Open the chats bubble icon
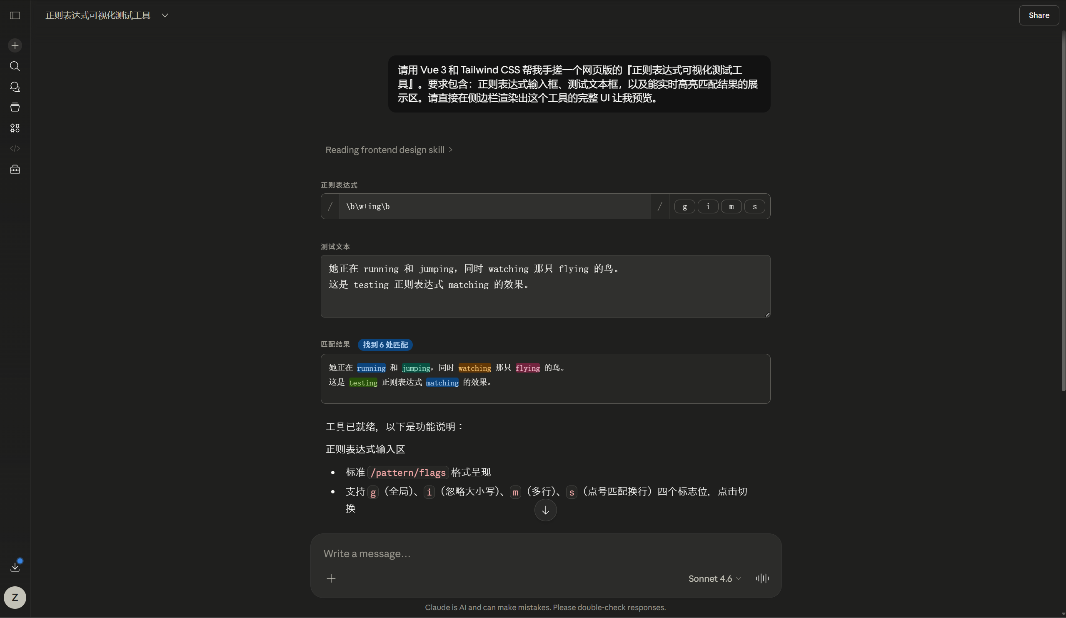The image size is (1066, 618). point(15,87)
